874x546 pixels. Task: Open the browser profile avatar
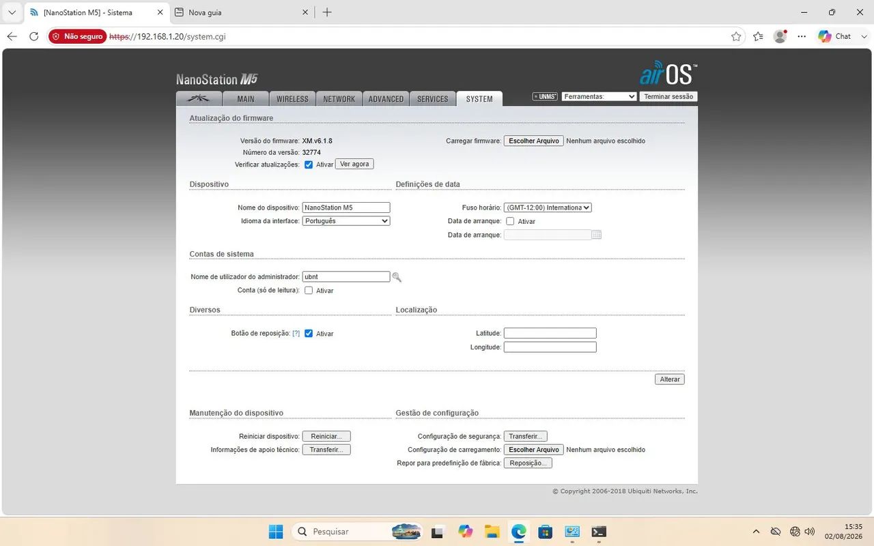[780, 36]
